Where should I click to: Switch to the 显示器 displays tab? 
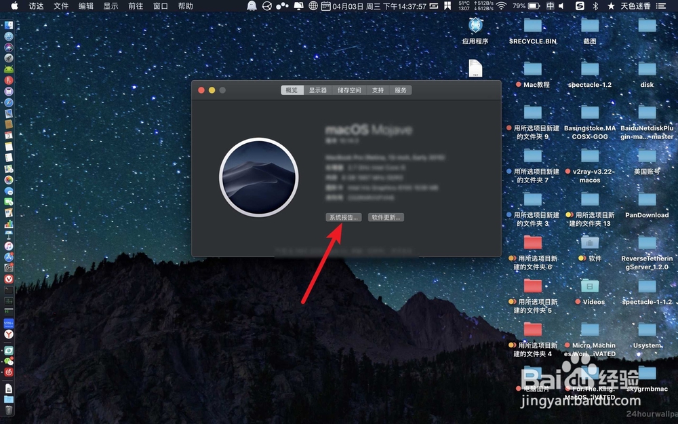[318, 90]
